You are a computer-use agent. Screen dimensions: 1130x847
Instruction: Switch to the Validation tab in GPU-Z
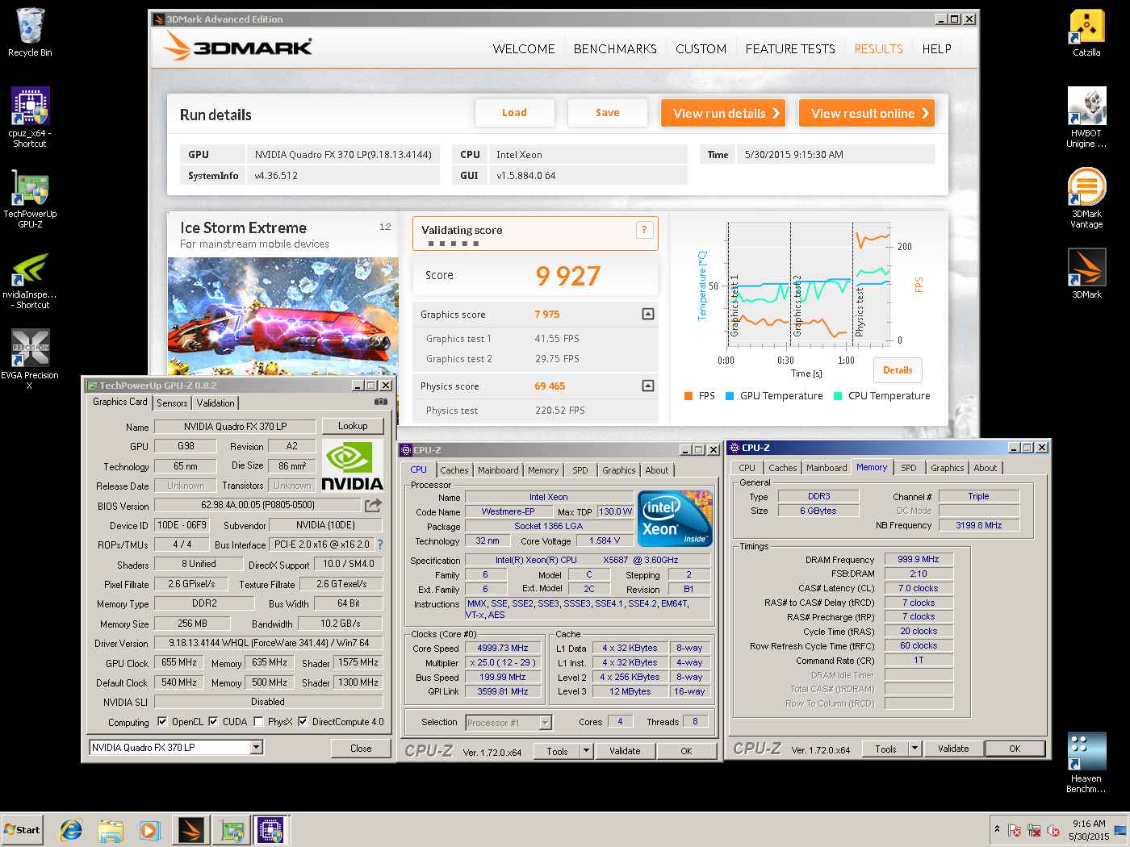(x=216, y=403)
